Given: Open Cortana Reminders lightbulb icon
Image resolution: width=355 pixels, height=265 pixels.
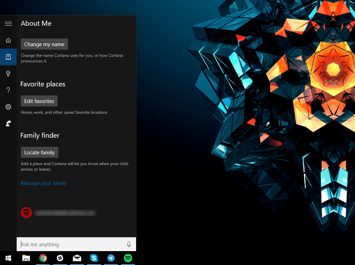Looking at the screenshot, I should [x=8, y=74].
